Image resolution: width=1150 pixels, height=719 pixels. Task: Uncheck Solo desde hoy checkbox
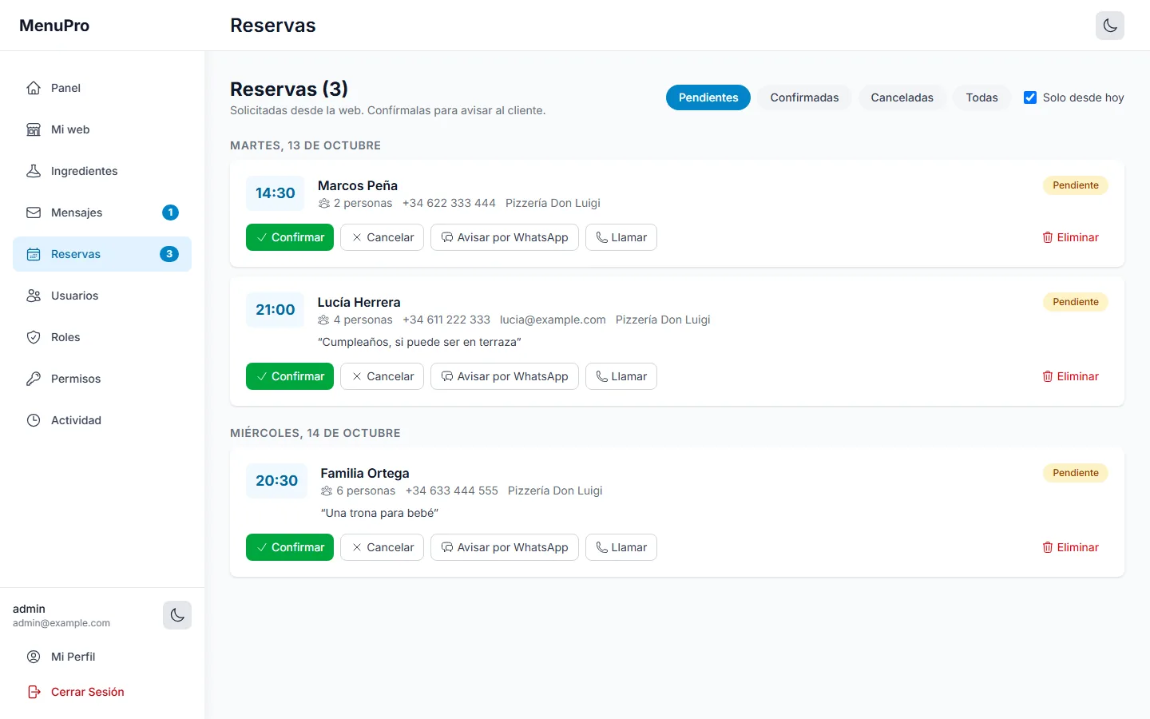(1030, 97)
